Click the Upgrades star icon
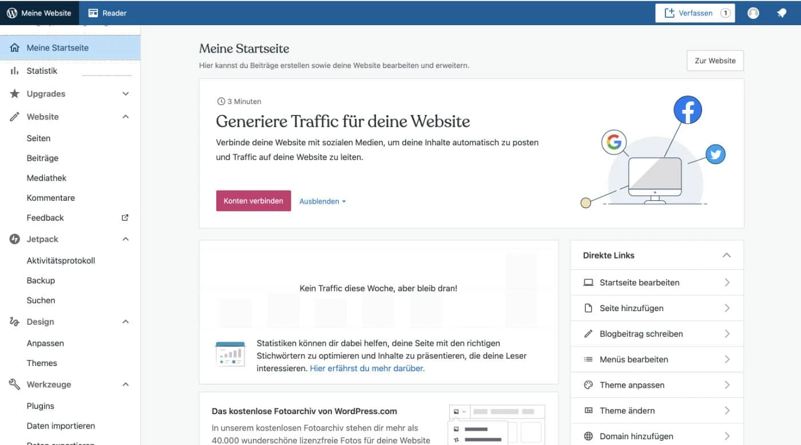This screenshot has width=801, height=445. point(14,94)
